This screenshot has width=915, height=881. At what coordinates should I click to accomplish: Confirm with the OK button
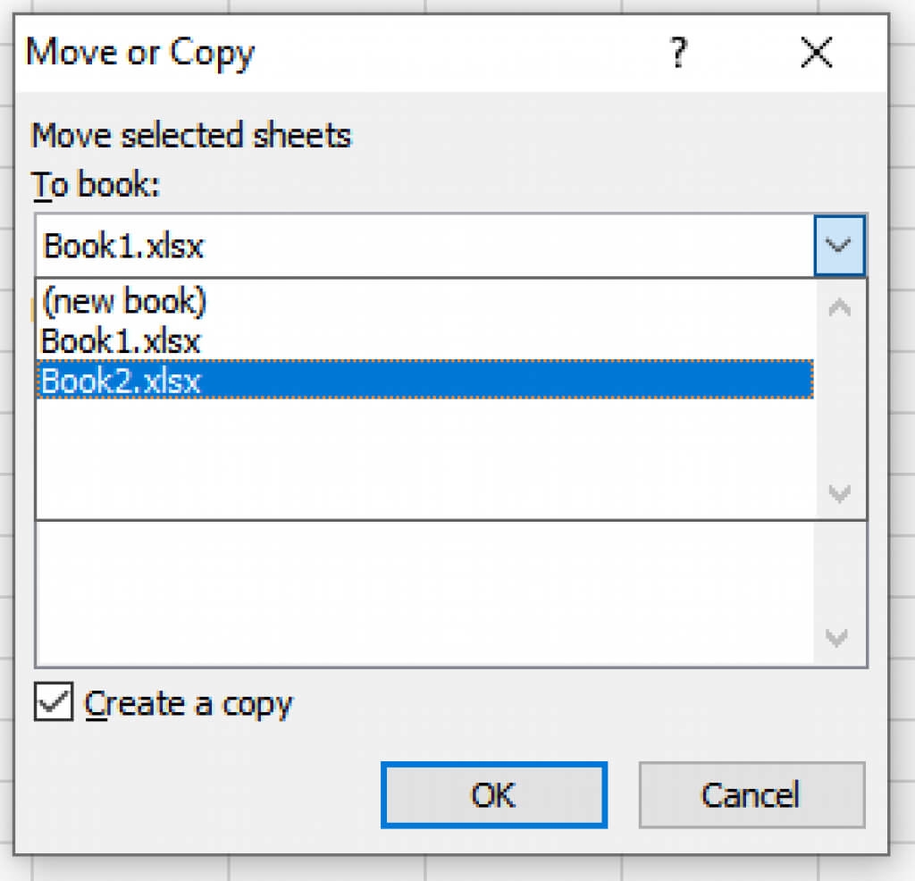click(x=493, y=795)
